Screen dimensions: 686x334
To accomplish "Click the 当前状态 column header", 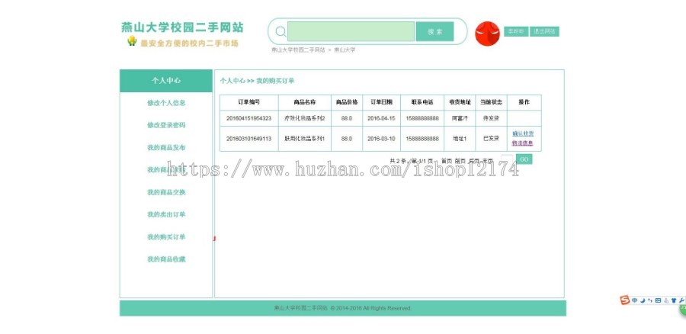I will click(492, 102).
